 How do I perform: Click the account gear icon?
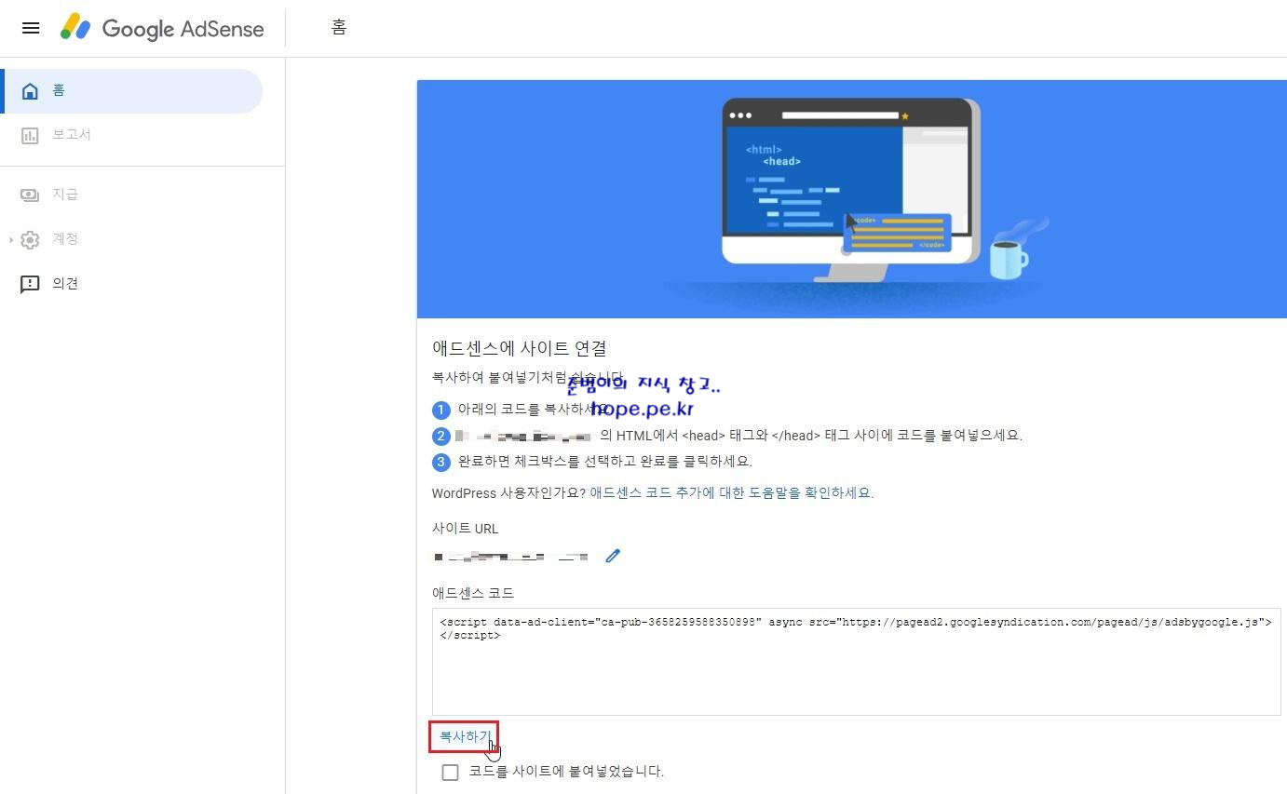(30, 239)
